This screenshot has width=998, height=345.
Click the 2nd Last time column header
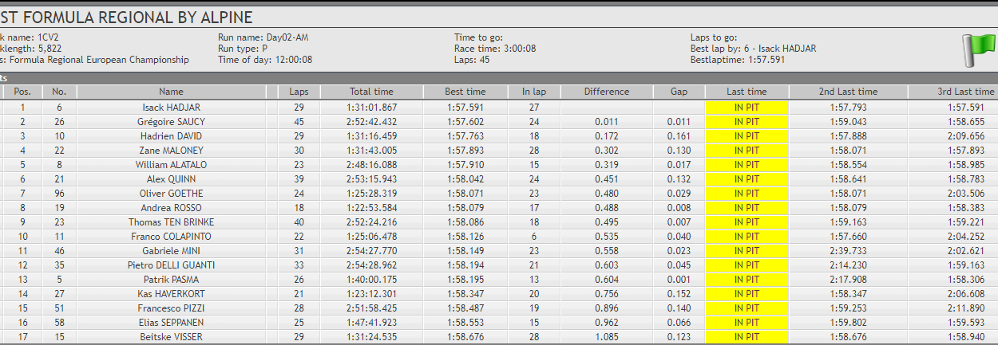pos(848,92)
